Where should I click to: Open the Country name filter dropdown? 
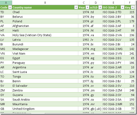pos(76,7)
